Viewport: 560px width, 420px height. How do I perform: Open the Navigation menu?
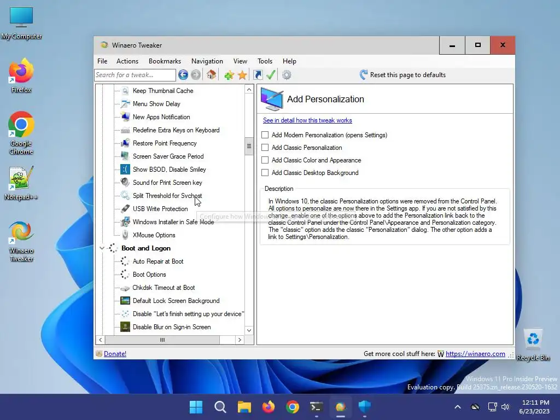point(207,61)
